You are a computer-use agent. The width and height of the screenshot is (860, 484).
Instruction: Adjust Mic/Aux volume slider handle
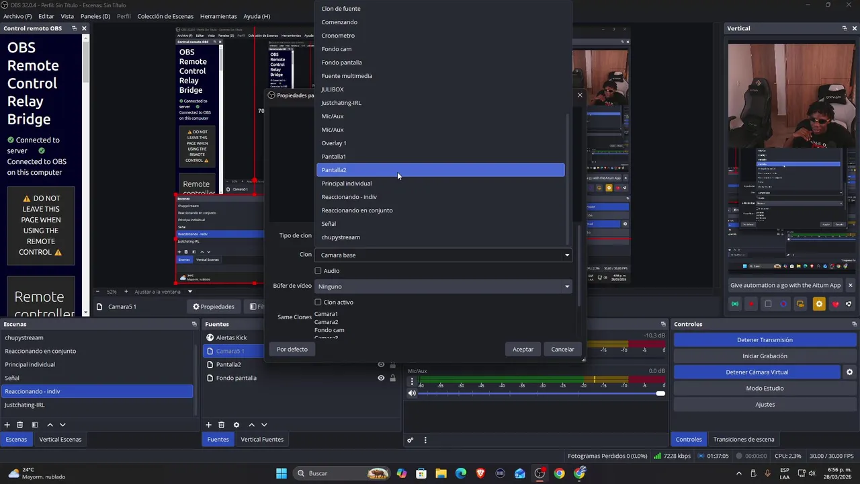(660, 393)
